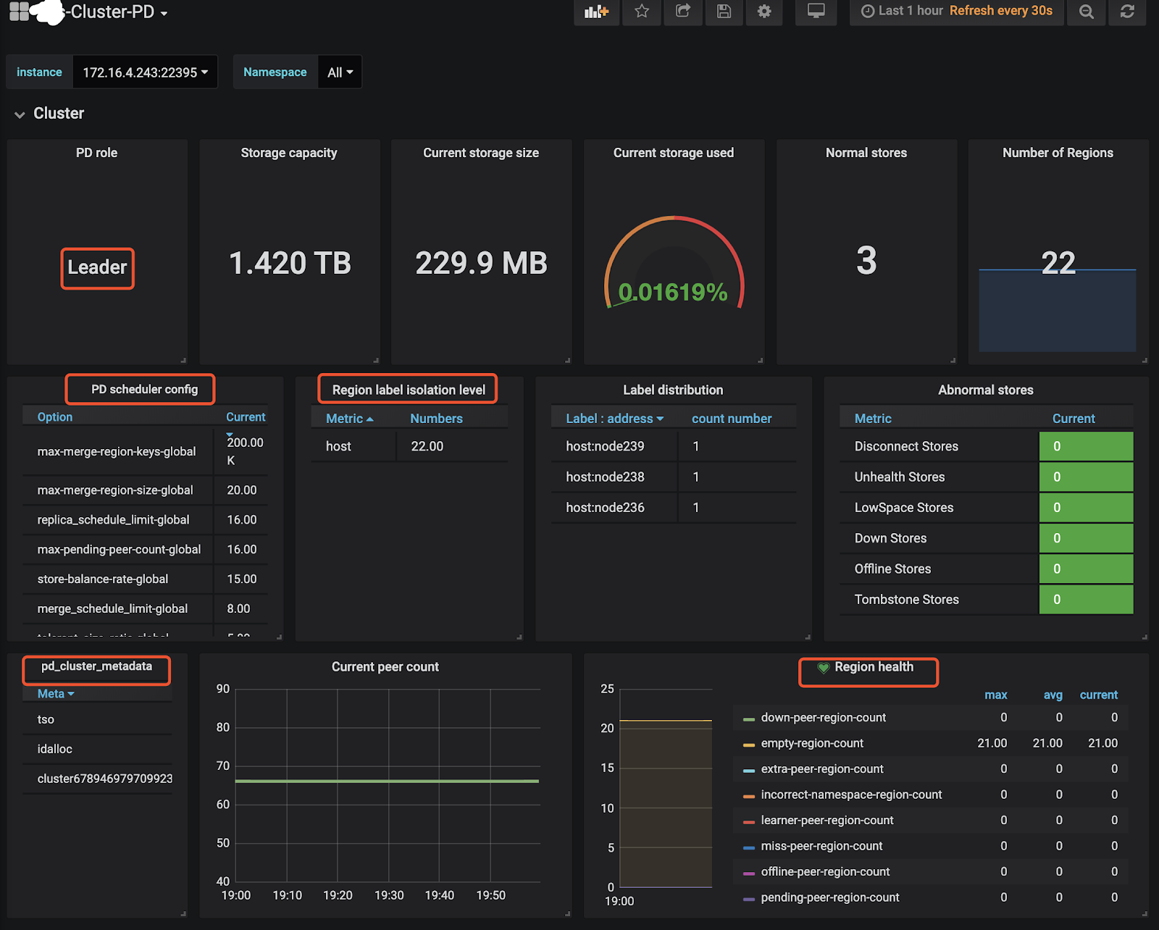Viewport: 1159px width, 930px height.
Task: Open the Namespace All dropdown
Action: tap(340, 72)
